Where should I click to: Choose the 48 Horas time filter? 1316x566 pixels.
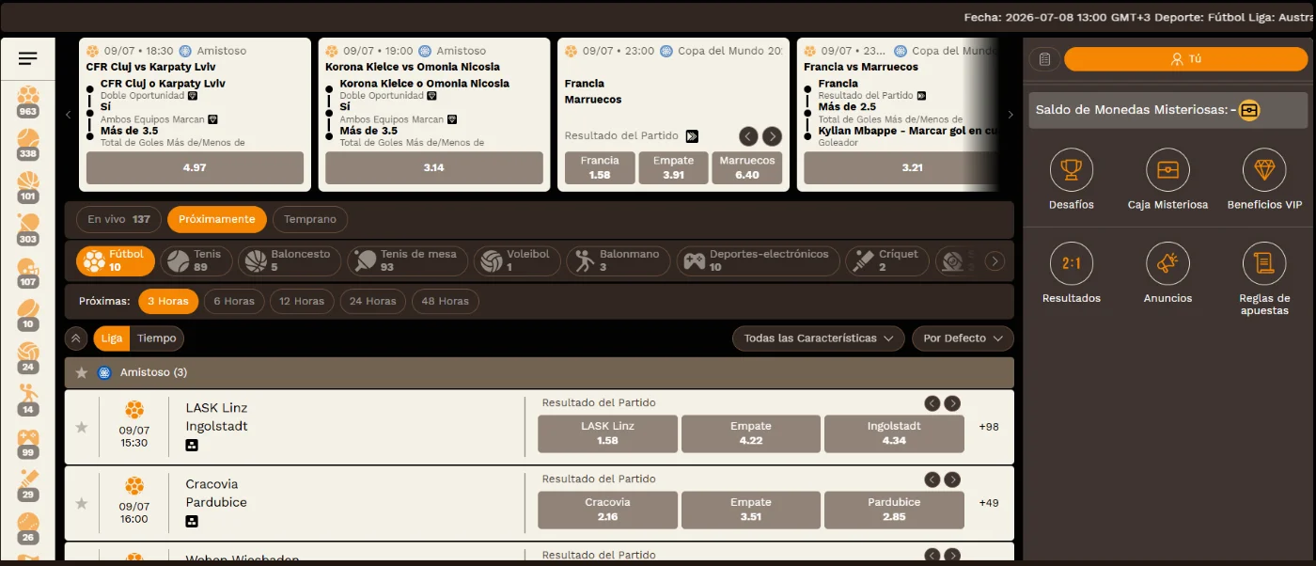446,302
